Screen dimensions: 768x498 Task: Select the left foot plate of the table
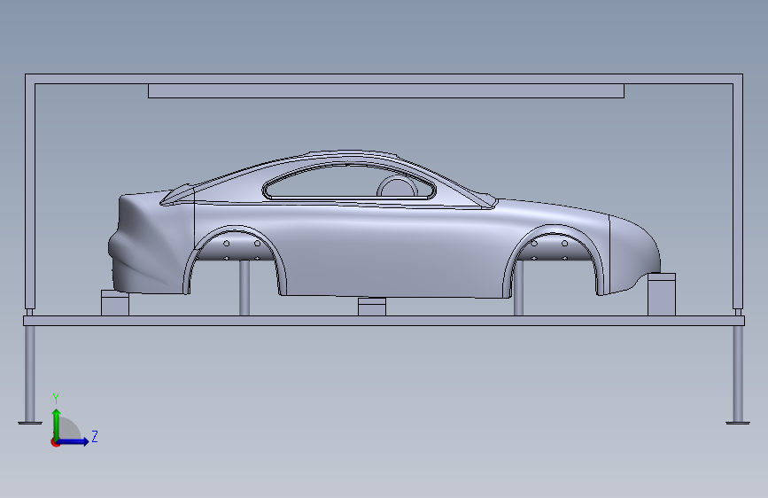coord(30,423)
